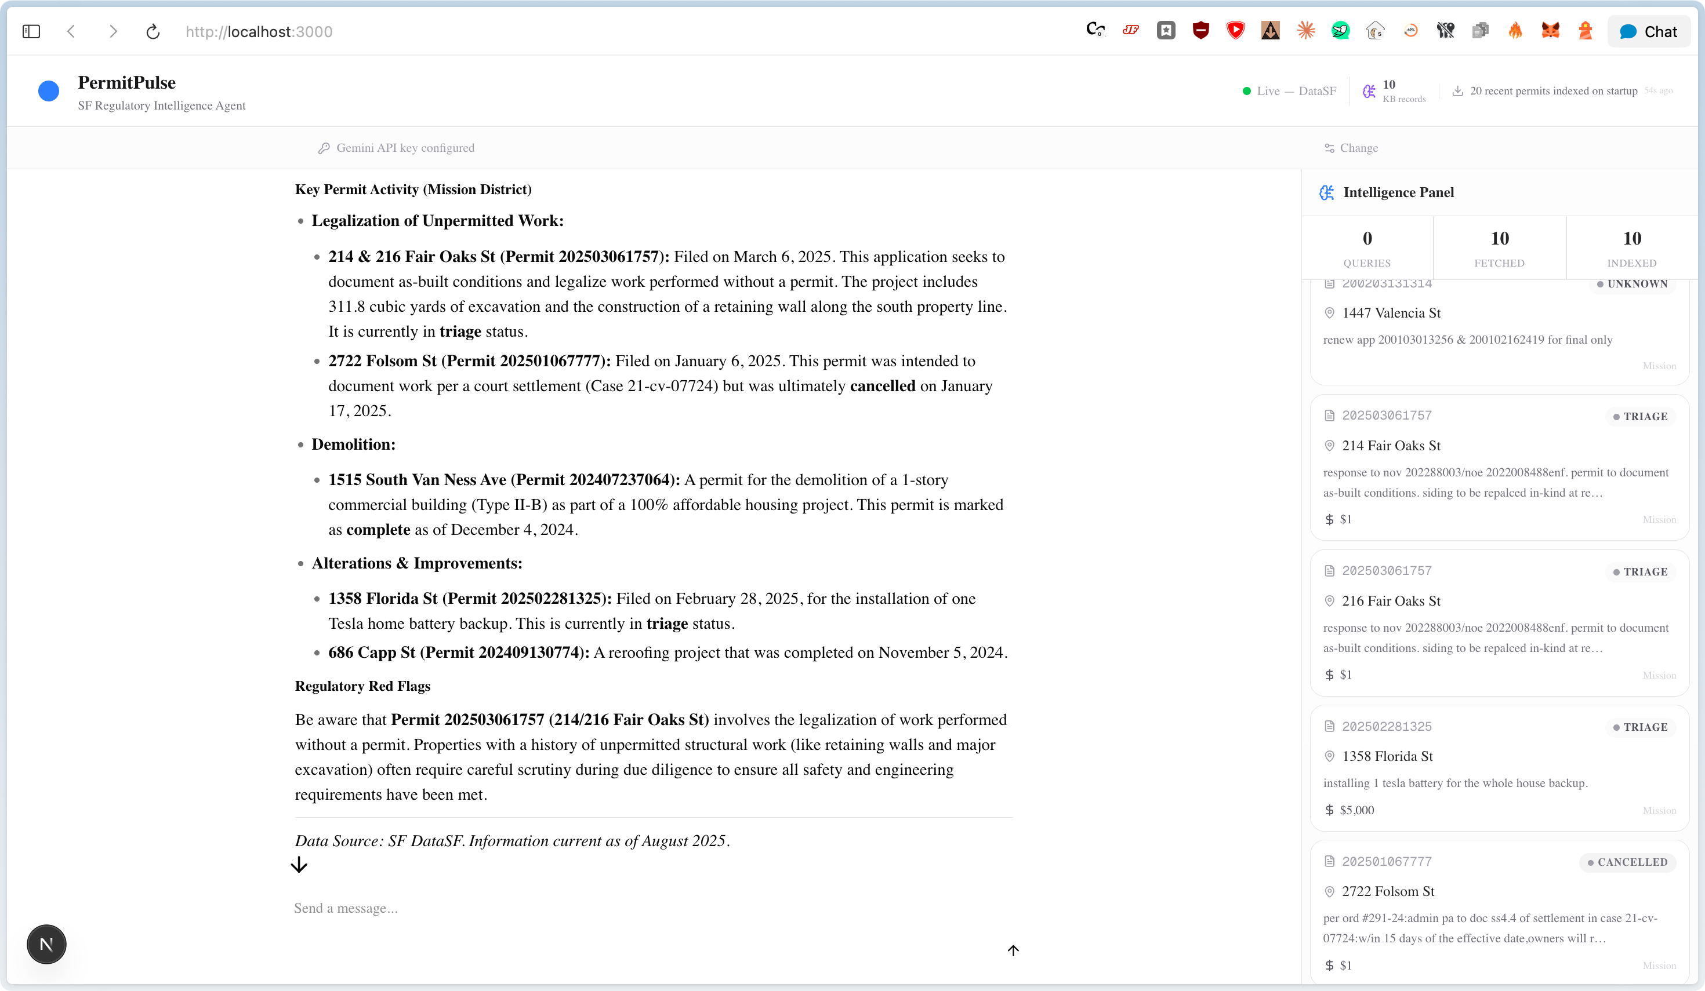This screenshot has width=1705, height=991.
Task: Open the browser Chat button
Action: coord(1648,32)
